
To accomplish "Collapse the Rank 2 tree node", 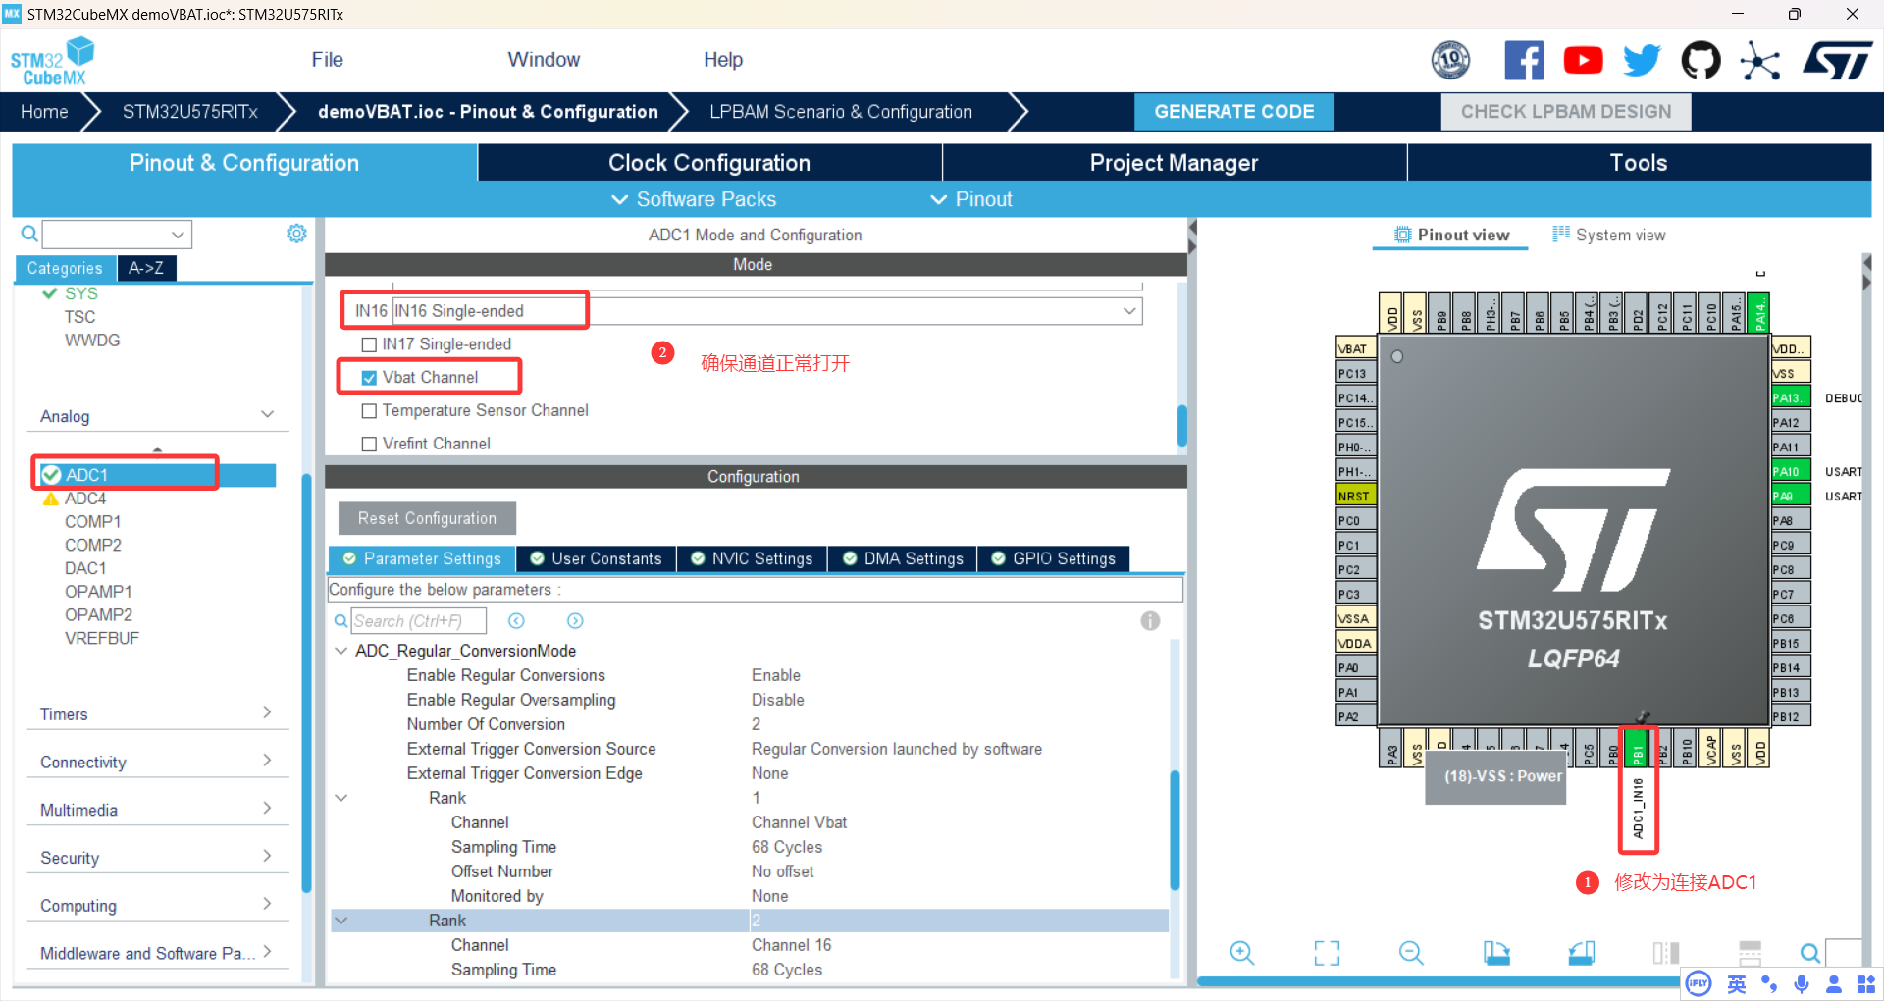I will pos(341,921).
